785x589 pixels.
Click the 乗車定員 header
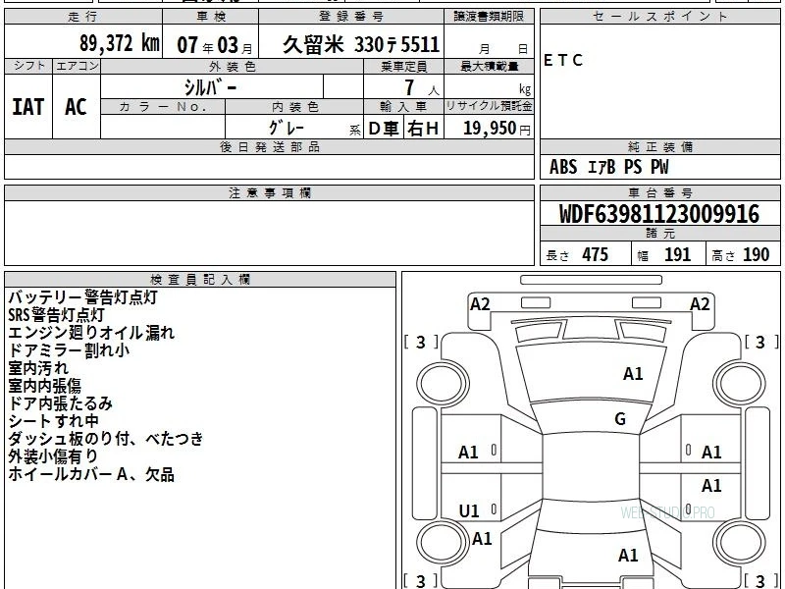click(x=403, y=66)
